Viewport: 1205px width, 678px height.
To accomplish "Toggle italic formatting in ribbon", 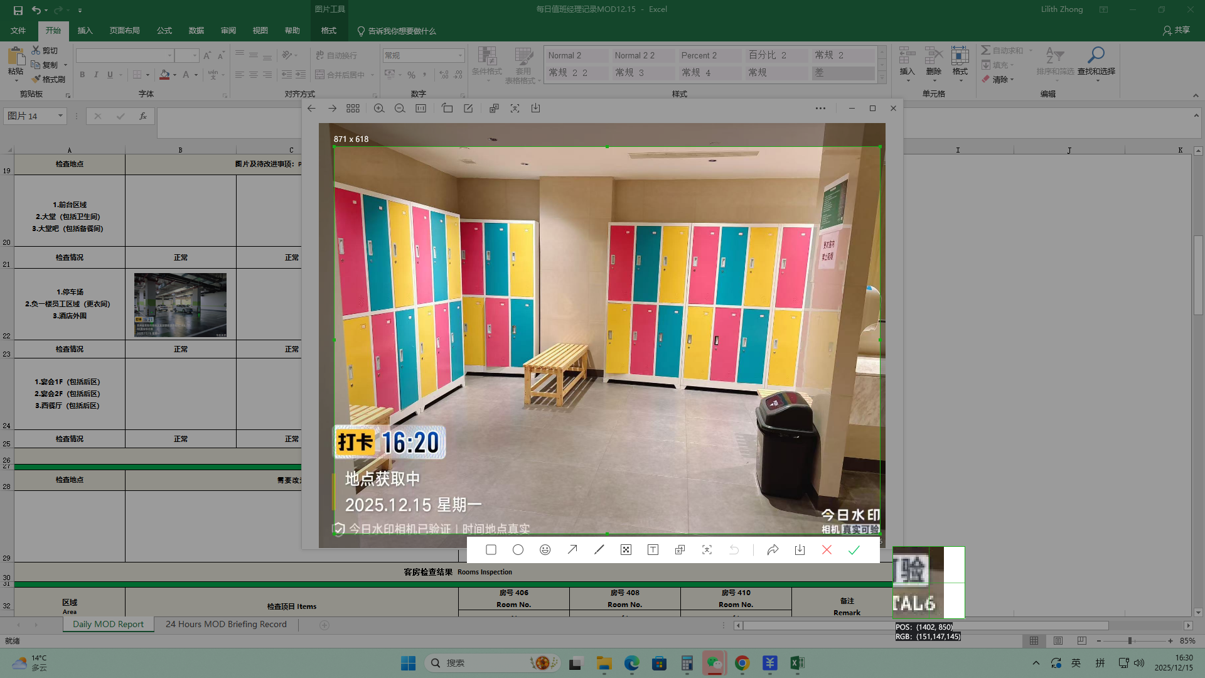I will click(x=96, y=75).
